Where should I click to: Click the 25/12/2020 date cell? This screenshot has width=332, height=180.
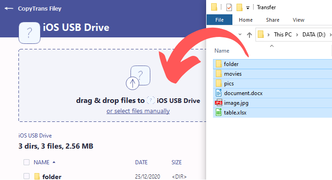pyautogui.click(x=148, y=176)
